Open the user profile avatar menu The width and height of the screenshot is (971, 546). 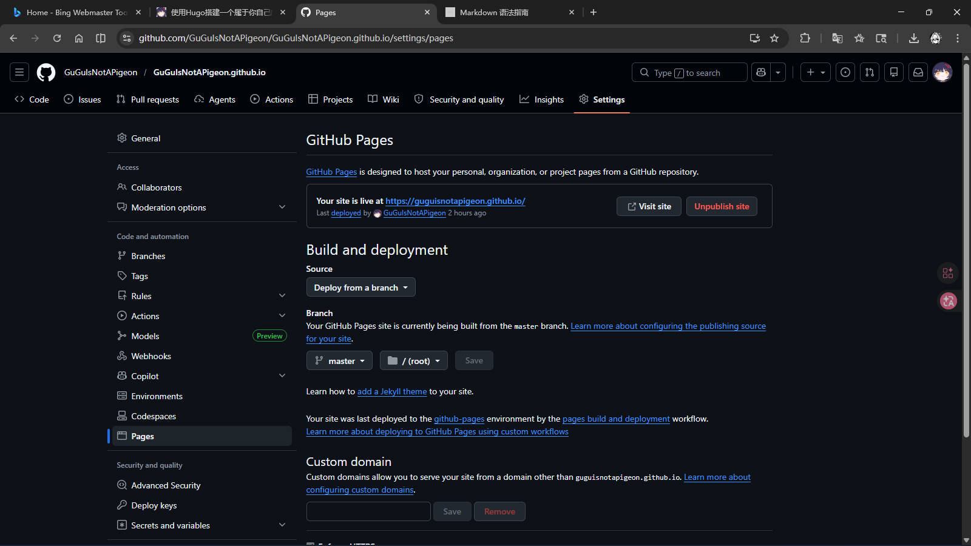coord(942,72)
